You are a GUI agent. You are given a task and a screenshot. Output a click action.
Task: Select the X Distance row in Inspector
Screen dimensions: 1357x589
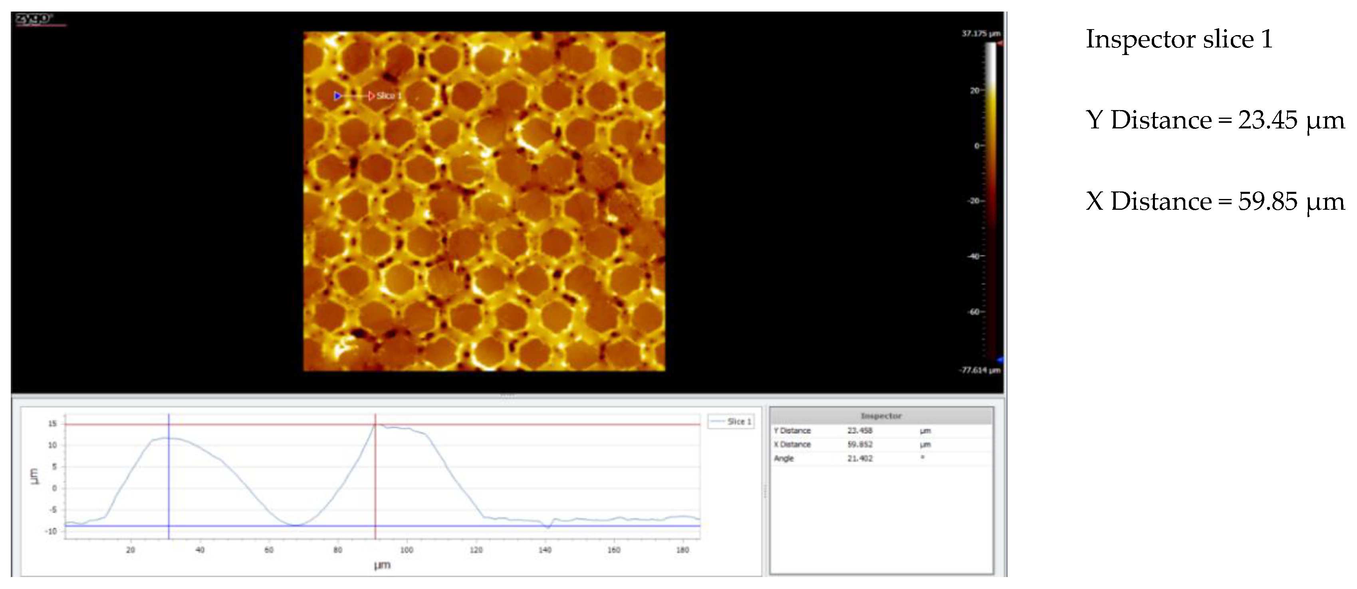pyautogui.click(x=792, y=444)
